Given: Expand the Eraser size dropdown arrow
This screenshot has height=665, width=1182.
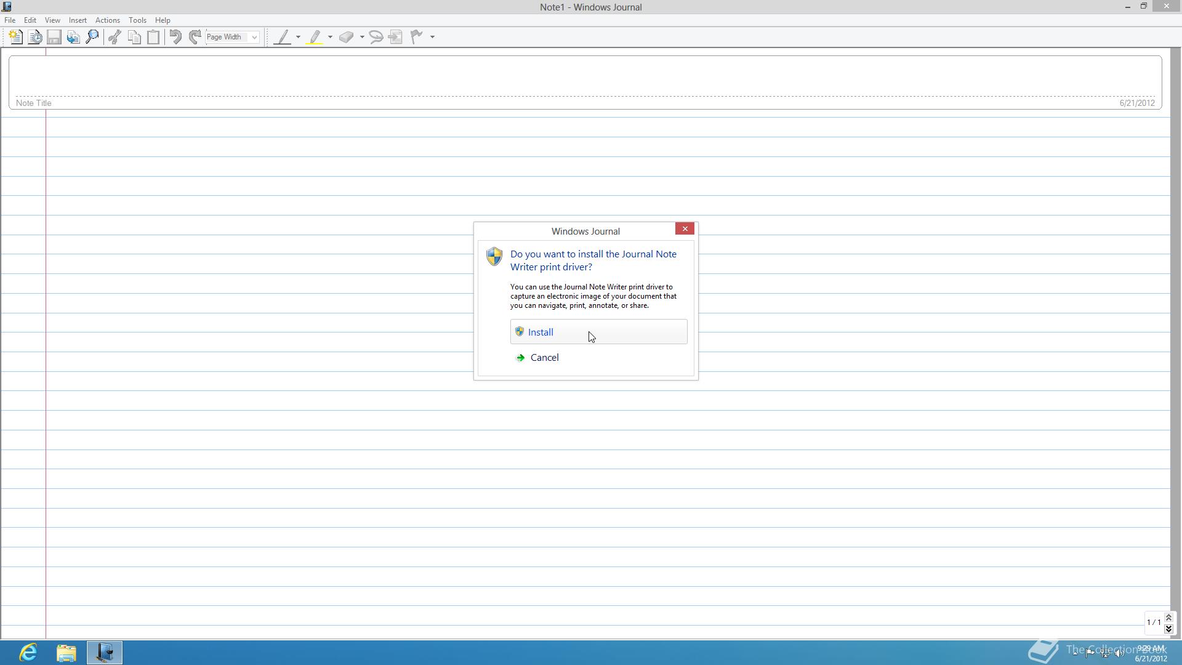Looking at the screenshot, I should pyautogui.click(x=362, y=37).
